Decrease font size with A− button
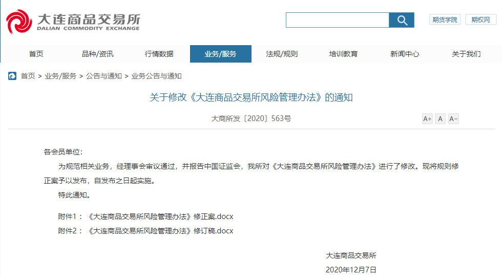The height and width of the screenshot is (277, 502). pos(453,119)
